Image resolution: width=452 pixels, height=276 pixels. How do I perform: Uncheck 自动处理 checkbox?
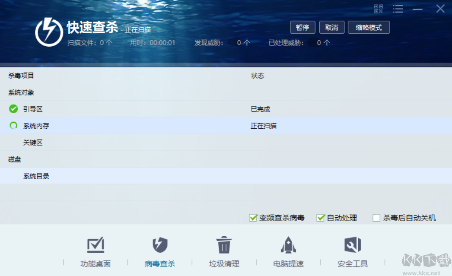pos(321,218)
